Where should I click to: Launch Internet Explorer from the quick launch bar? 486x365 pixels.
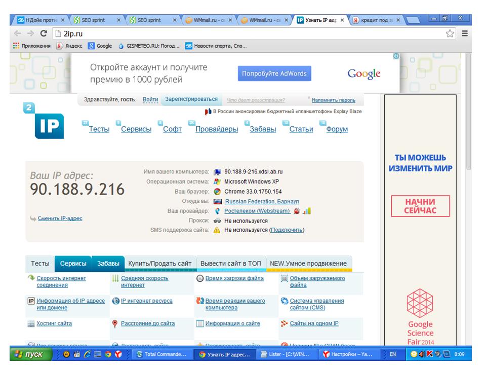tap(87, 354)
